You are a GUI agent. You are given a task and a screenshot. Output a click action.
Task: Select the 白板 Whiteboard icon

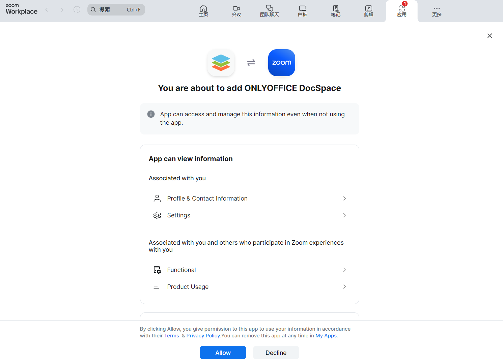point(302,11)
